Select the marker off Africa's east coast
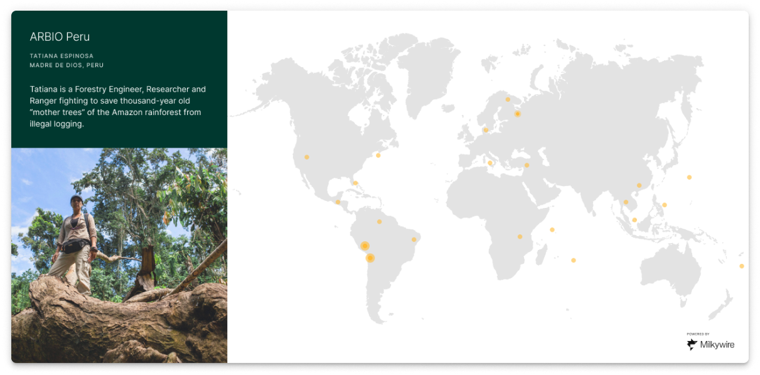Screen dimensions: 760x375 point(552,230)
